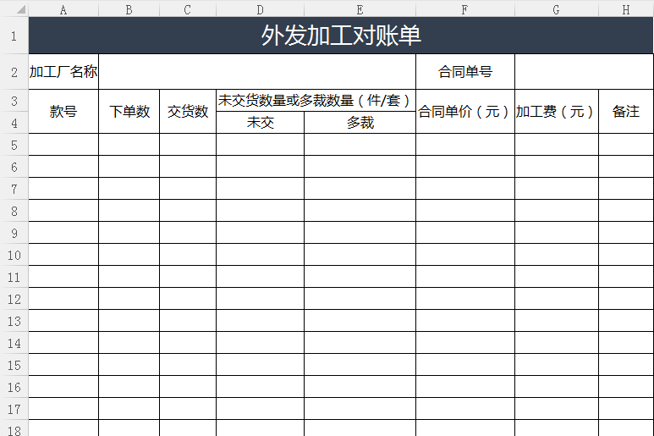This screenshot has height=436, width=654.
Task: Click the blank cell right of 合同单号
Action: coord(584,72)
